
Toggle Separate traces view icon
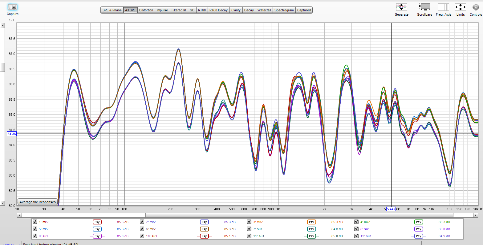[401, 7]
